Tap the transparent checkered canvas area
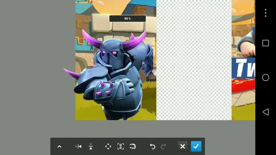The height and width of the screenshot is (155, 276). [194, 60]
